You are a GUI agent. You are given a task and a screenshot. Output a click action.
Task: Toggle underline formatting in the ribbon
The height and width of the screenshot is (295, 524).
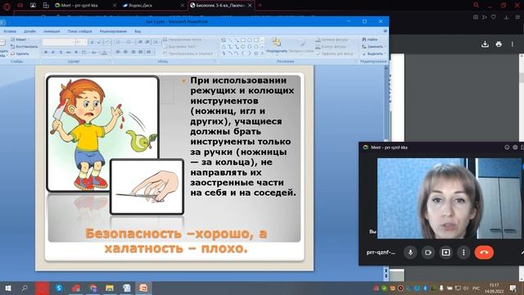pos(61,52)
